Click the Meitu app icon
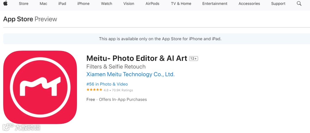Screen dimensions: 310x133 click(40, 87)
